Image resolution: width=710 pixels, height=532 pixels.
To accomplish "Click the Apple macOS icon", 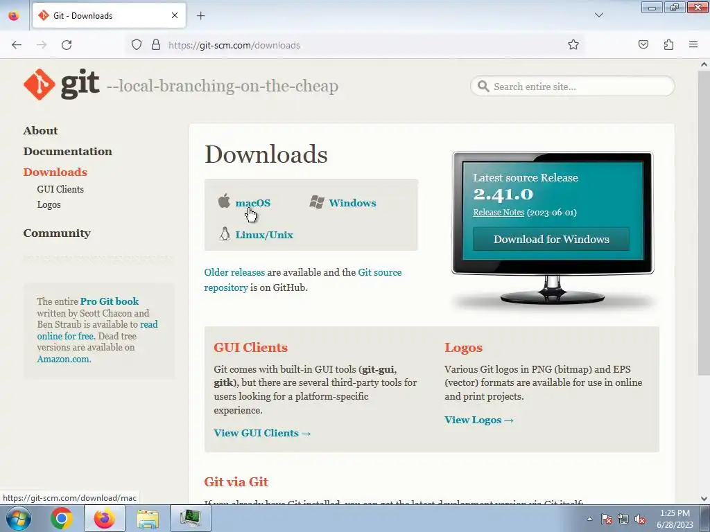I will point(224,201).
